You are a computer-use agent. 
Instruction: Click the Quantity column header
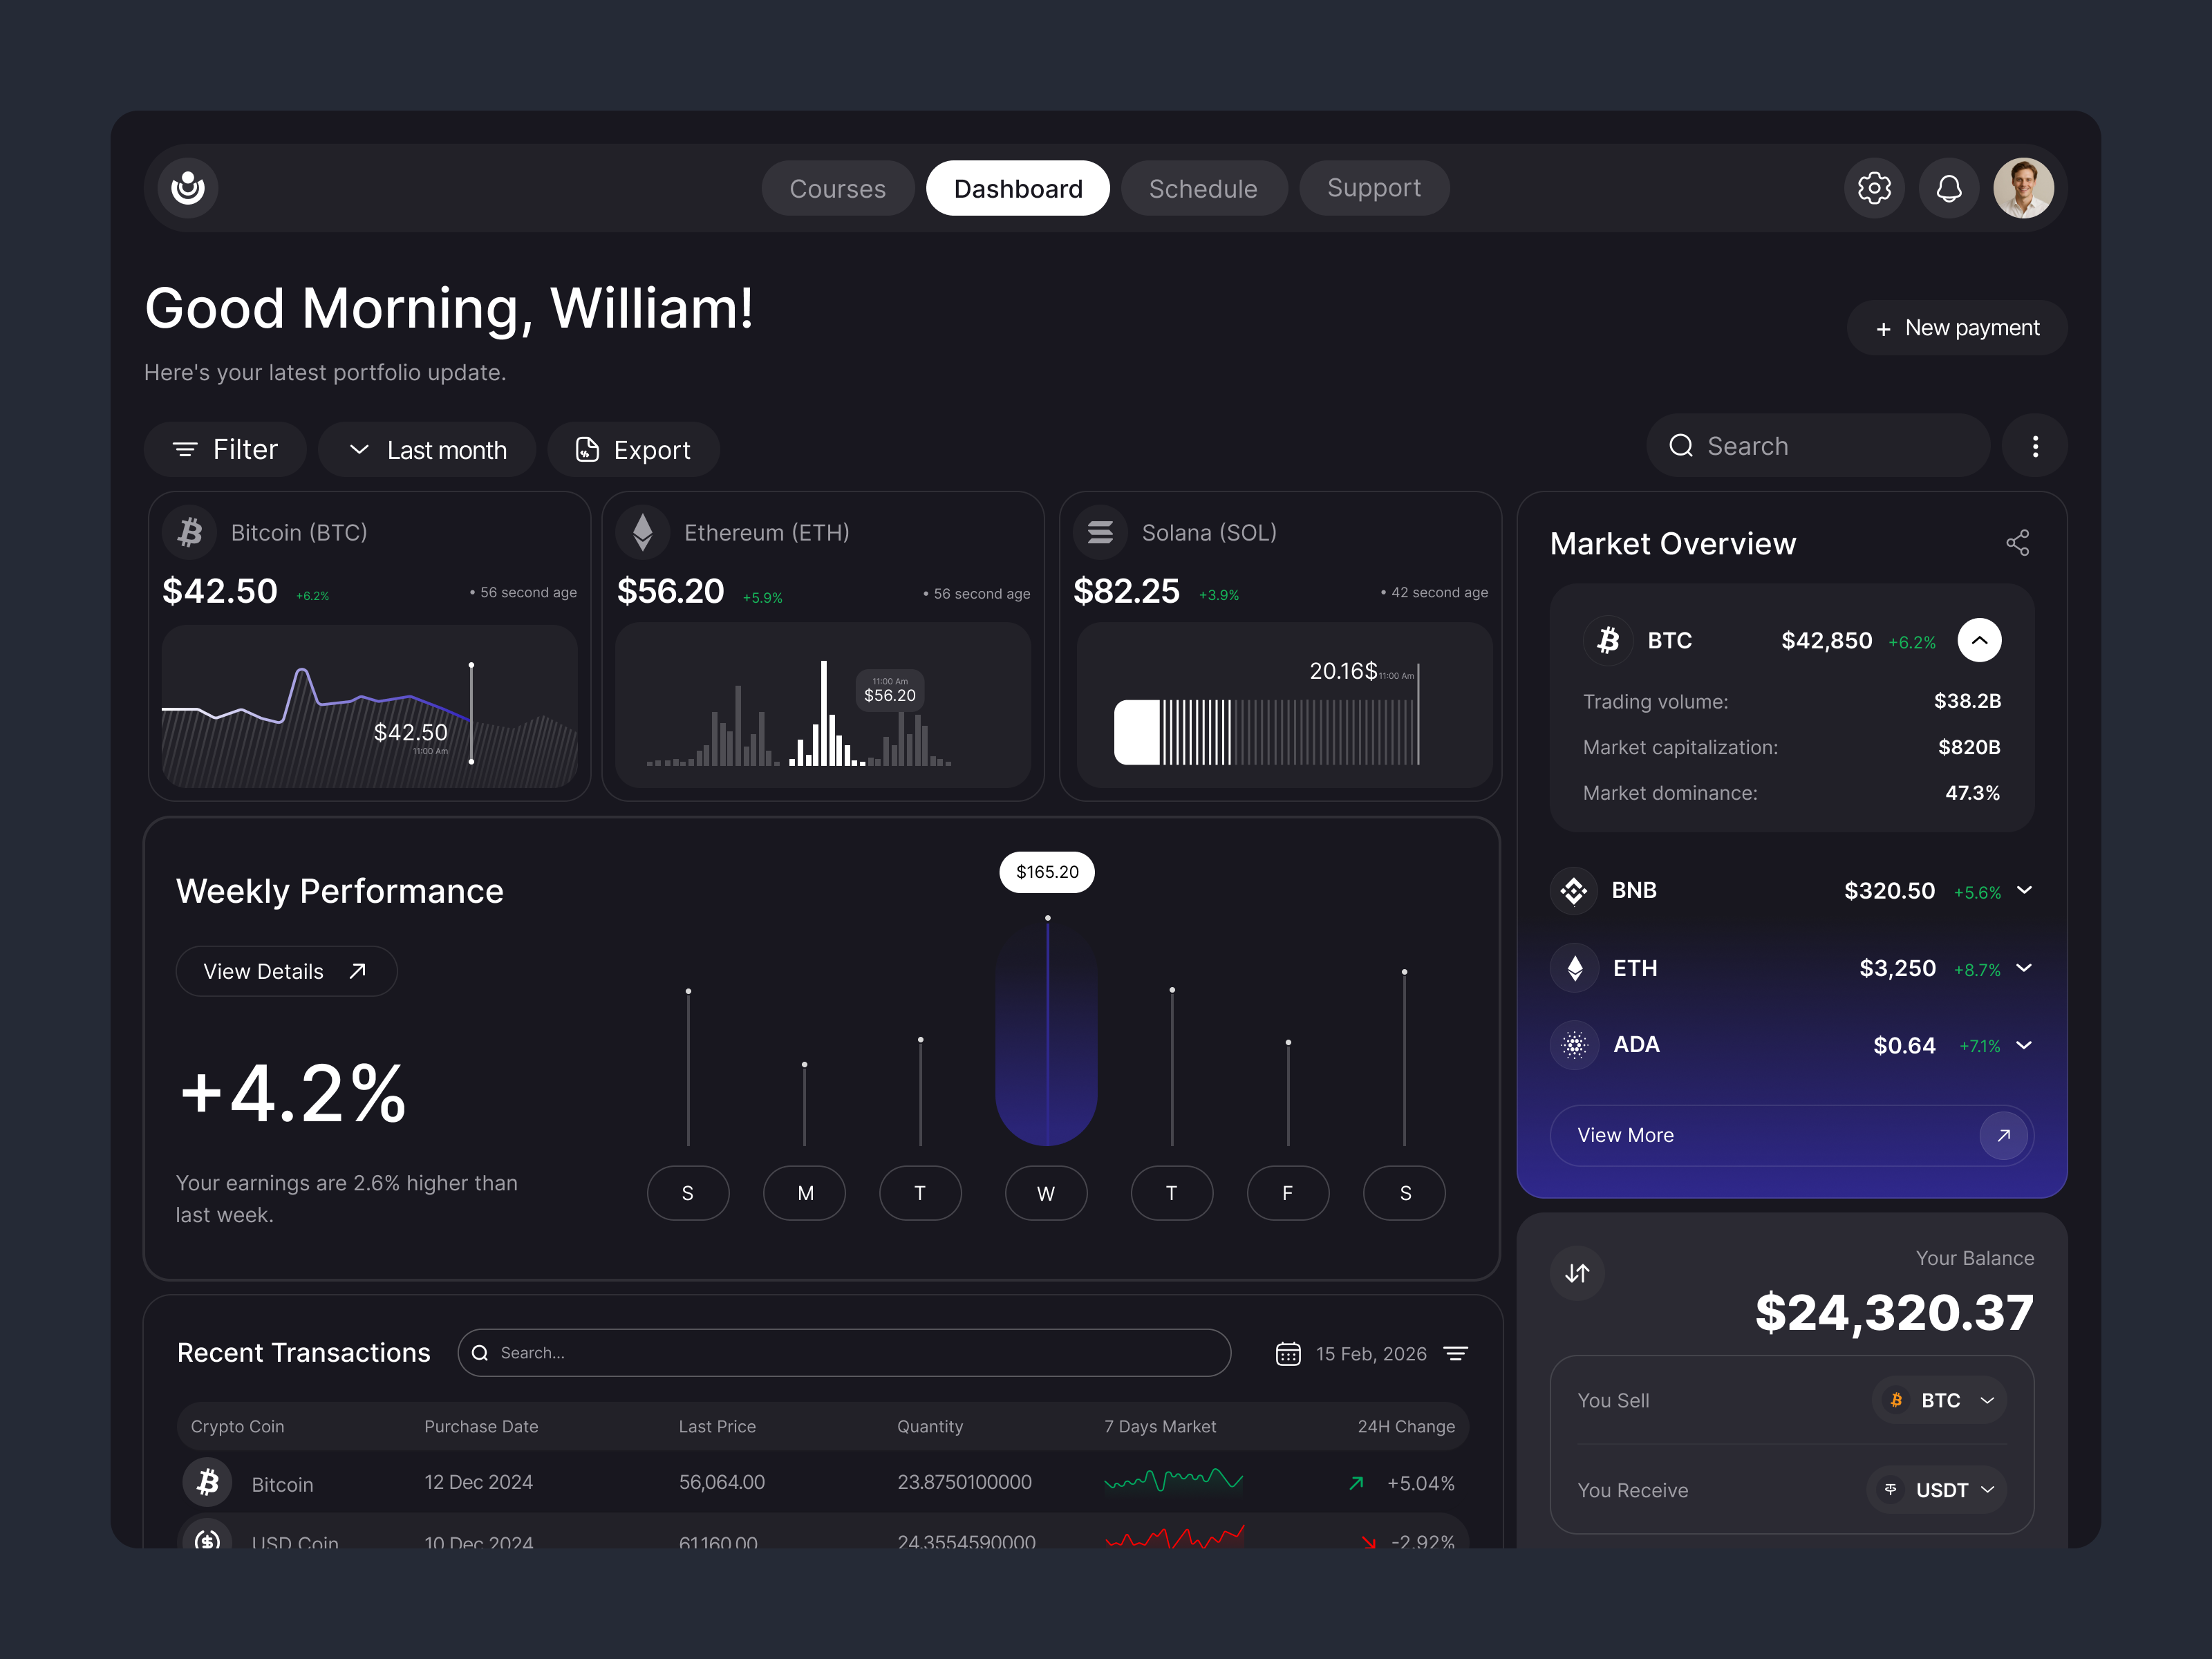[930, 1426]
